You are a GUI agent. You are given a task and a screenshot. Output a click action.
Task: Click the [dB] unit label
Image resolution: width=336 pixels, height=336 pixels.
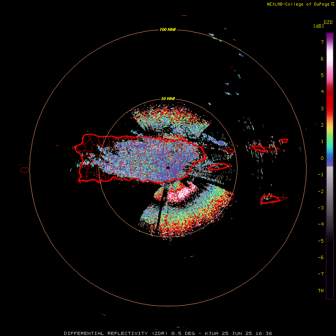coord(318,26)
